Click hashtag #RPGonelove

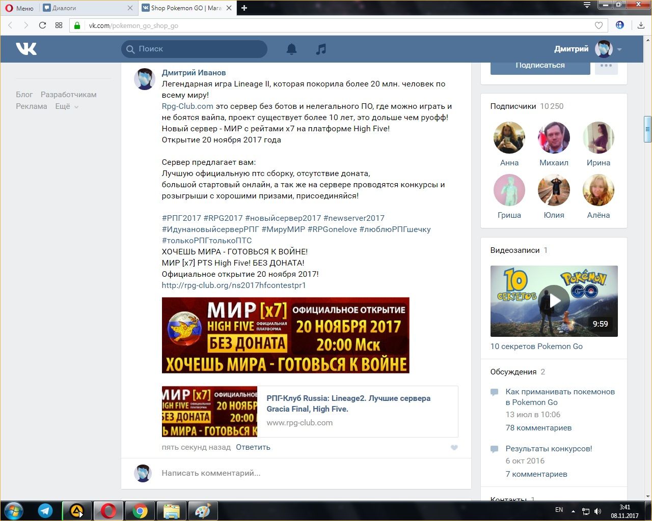click(332, 229)
